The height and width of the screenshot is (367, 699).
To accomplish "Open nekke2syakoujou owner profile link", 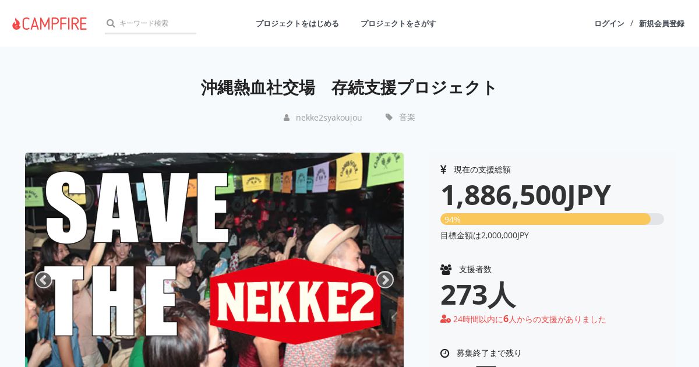I will coord(329,118).
